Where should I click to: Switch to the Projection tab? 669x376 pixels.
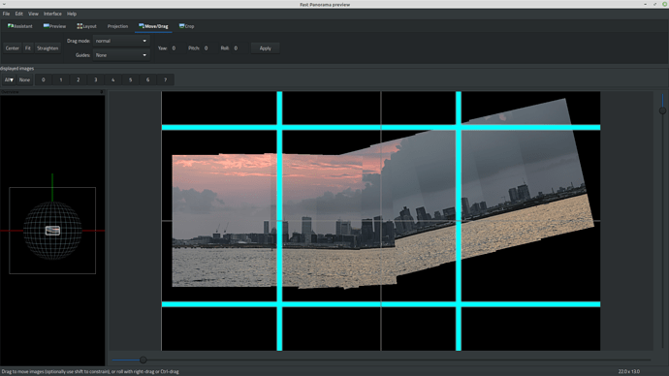[x=117, y=26]
